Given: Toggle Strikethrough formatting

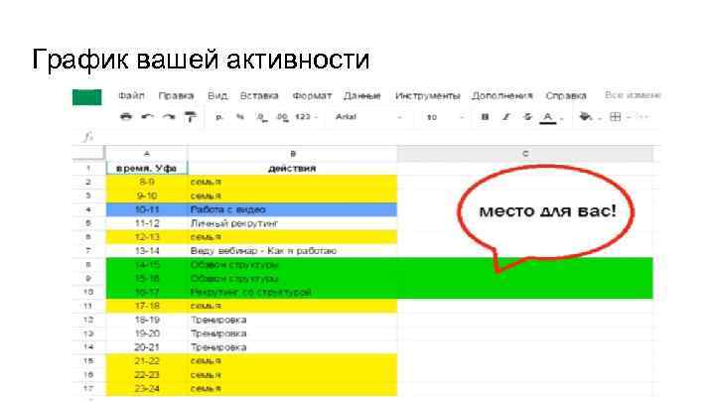Looking at the screenshot, I should 527,117.
